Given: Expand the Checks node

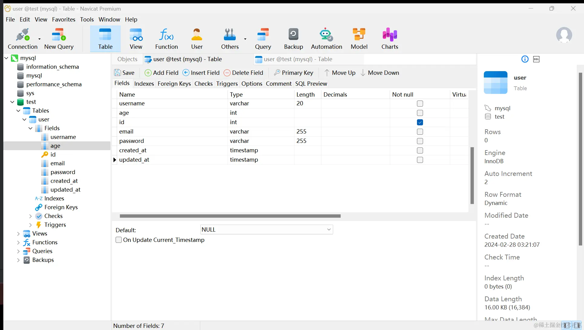Looking at the screenshot, I should [x=31, y=216].
